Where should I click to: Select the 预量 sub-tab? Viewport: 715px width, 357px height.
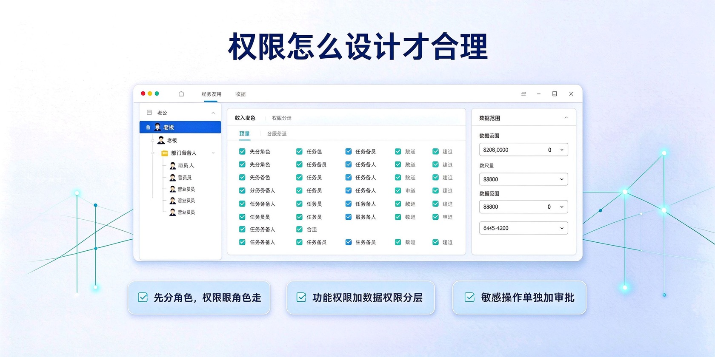pos(244,133)
